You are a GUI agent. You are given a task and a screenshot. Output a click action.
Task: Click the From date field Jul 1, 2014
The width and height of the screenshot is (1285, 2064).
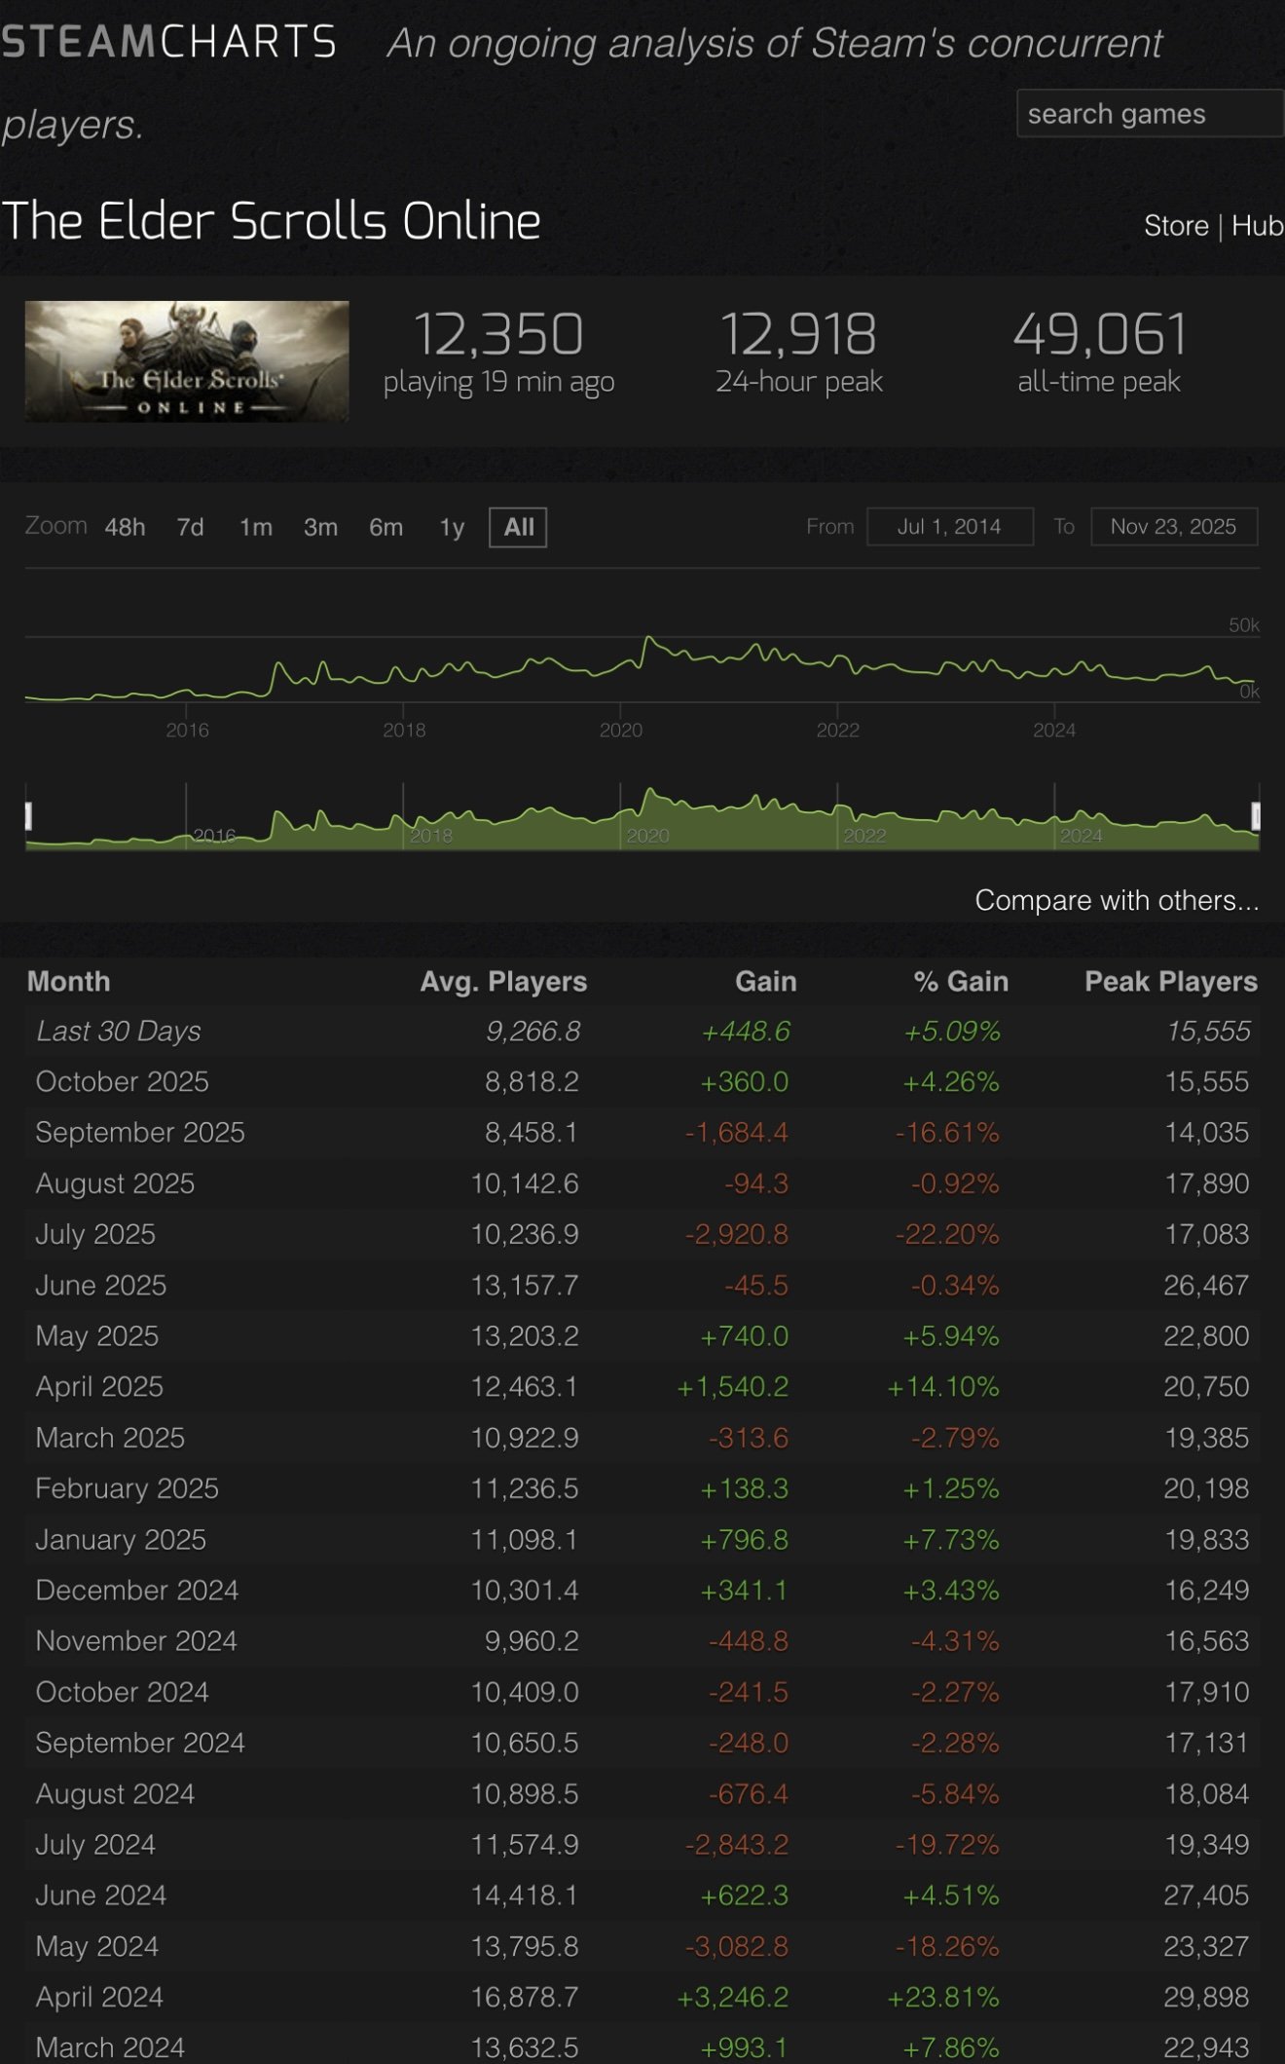[949, 527]
